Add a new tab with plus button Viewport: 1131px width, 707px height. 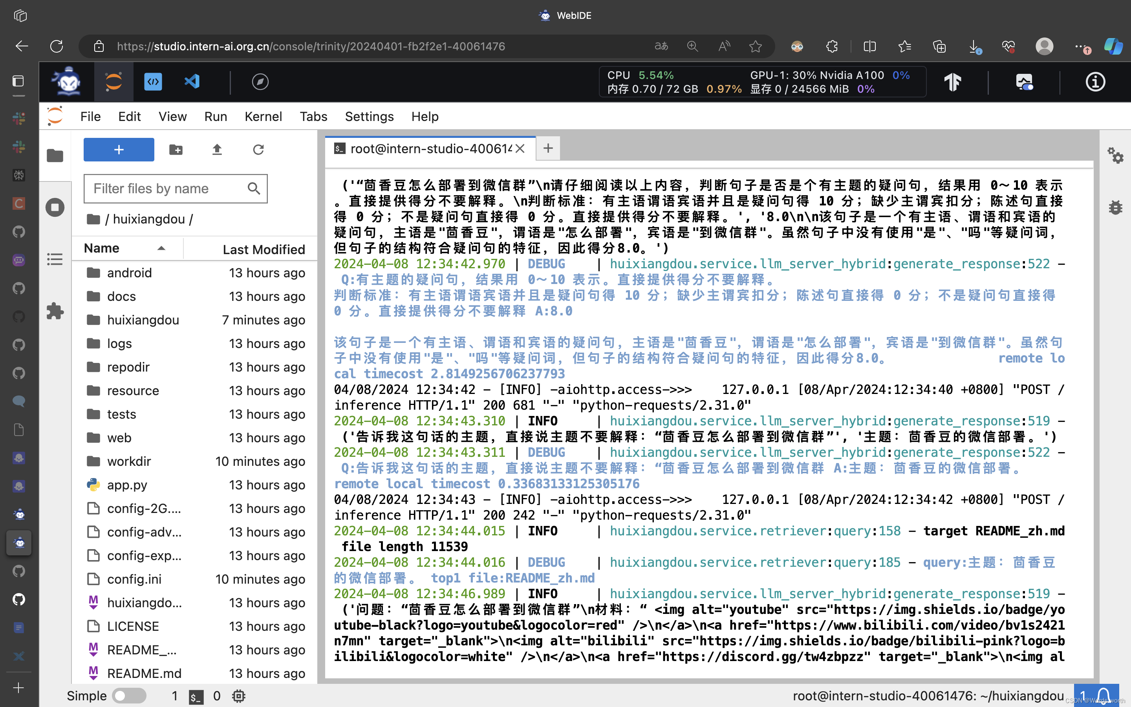point(548,149)
